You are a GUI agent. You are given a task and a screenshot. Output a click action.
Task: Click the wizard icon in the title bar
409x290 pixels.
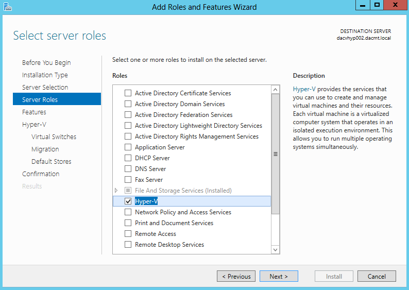8,7
